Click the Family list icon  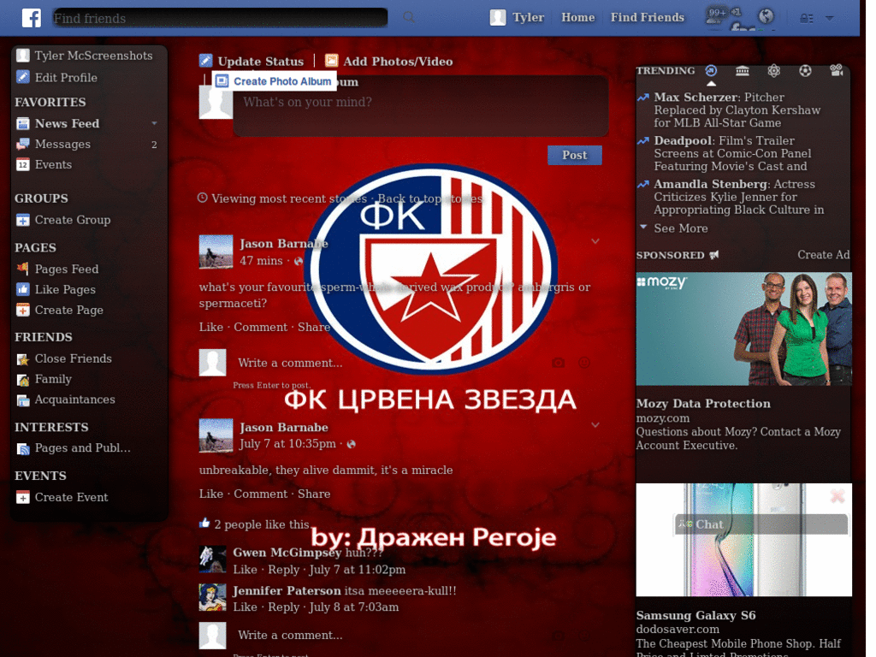click(x=23, y=379)
